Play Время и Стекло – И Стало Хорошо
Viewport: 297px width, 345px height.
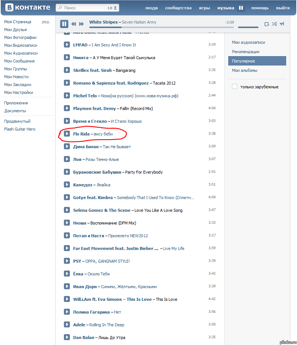click(67, 121)
